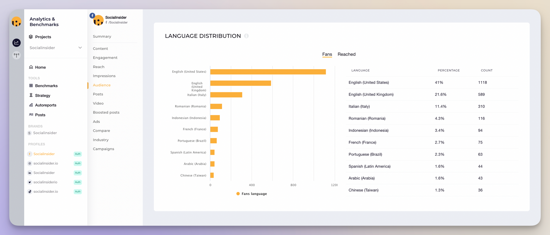Click the Home house icon
The width and height of the screenshot is (550, 235).
pos(31,67)
